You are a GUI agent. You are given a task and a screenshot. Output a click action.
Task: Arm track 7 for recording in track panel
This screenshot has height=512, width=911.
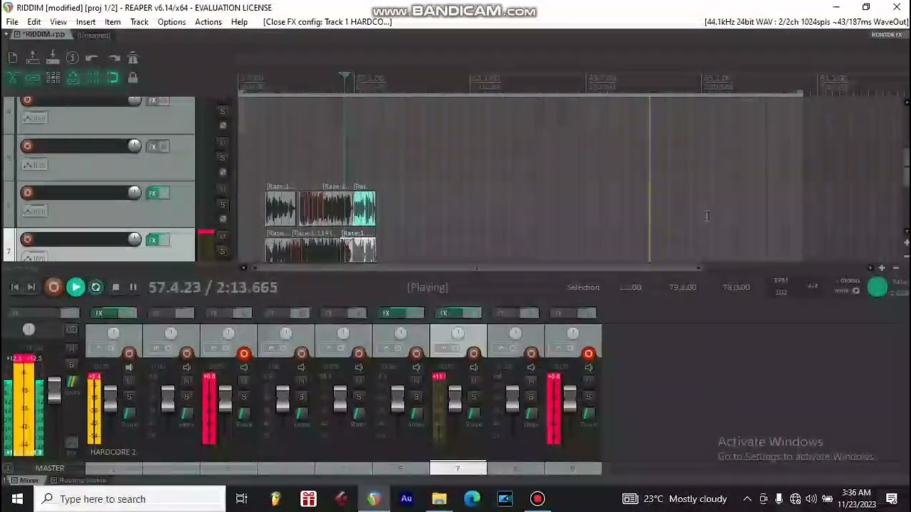pyautogui.click(x=27, y=239)
